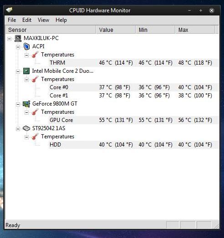Minimize the CPUID Hardware Monitor window
Image resolution: width=224 pixels, height=238 pixels.
pos(189,10)
